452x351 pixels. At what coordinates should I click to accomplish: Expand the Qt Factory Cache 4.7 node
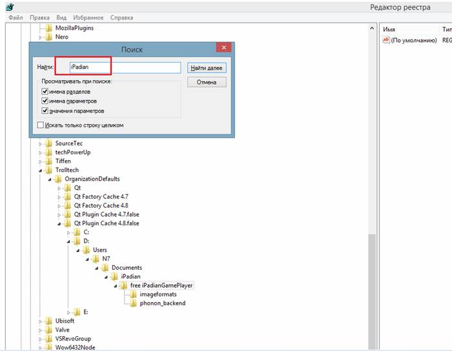point(59,197)
